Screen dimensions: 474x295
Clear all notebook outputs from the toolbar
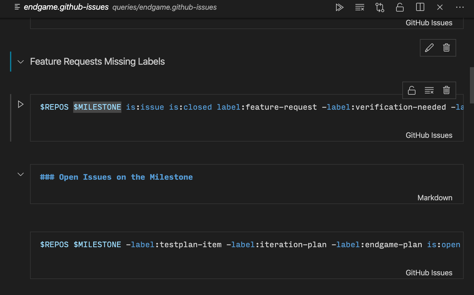pos(359,7)
